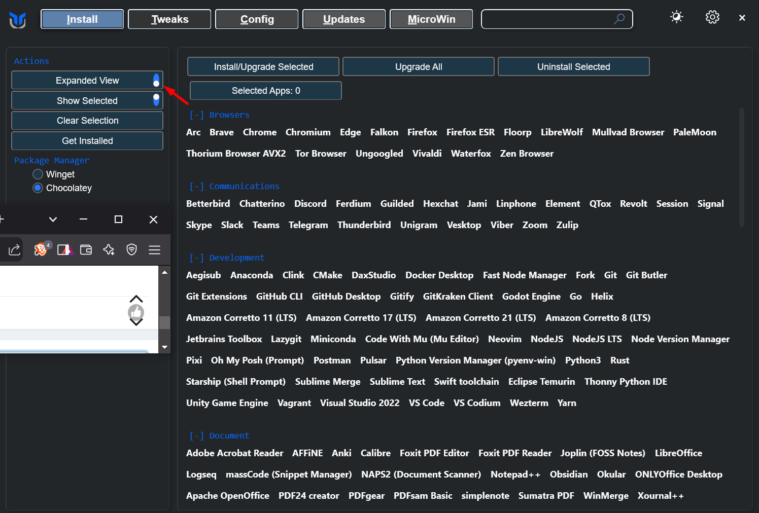Select the Signal app
This screenshot has width=759, height=513.
[710, 204]
